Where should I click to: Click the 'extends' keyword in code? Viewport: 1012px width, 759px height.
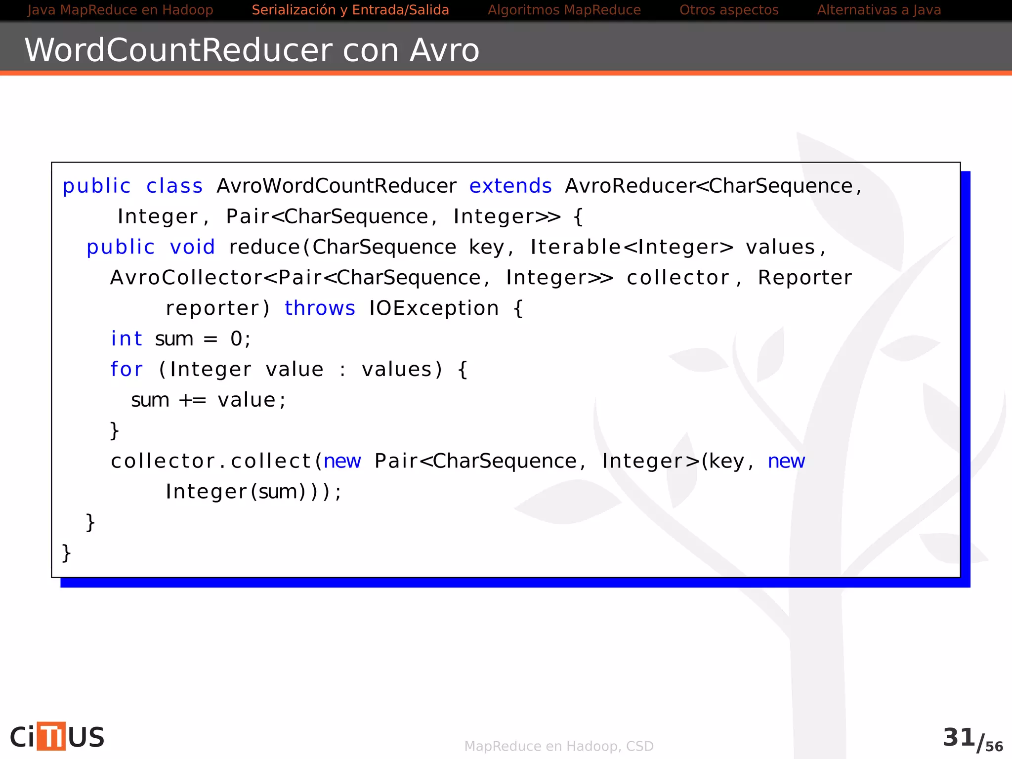(510, 186)
